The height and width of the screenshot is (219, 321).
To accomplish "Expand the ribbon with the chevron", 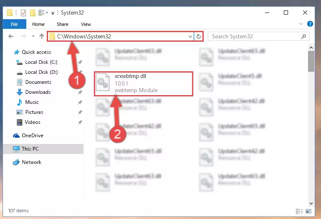I will click(301, 24).
